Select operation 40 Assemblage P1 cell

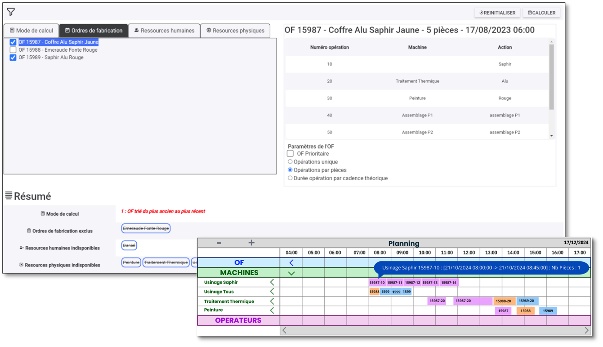[x=417, y=115]
